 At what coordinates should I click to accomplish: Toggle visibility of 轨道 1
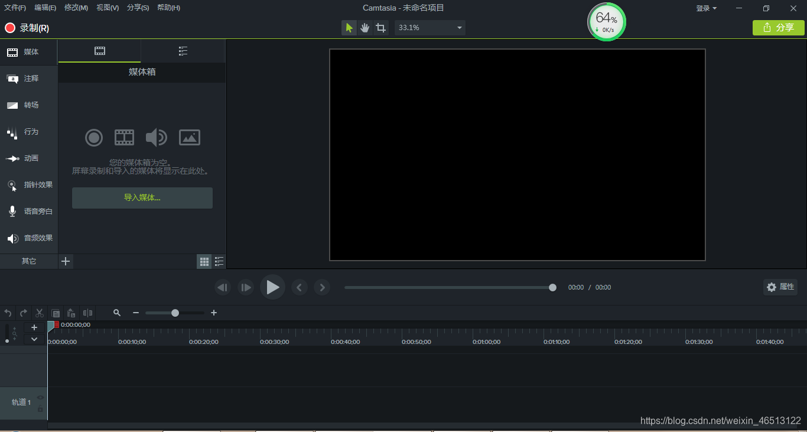[x=40, y=397]
